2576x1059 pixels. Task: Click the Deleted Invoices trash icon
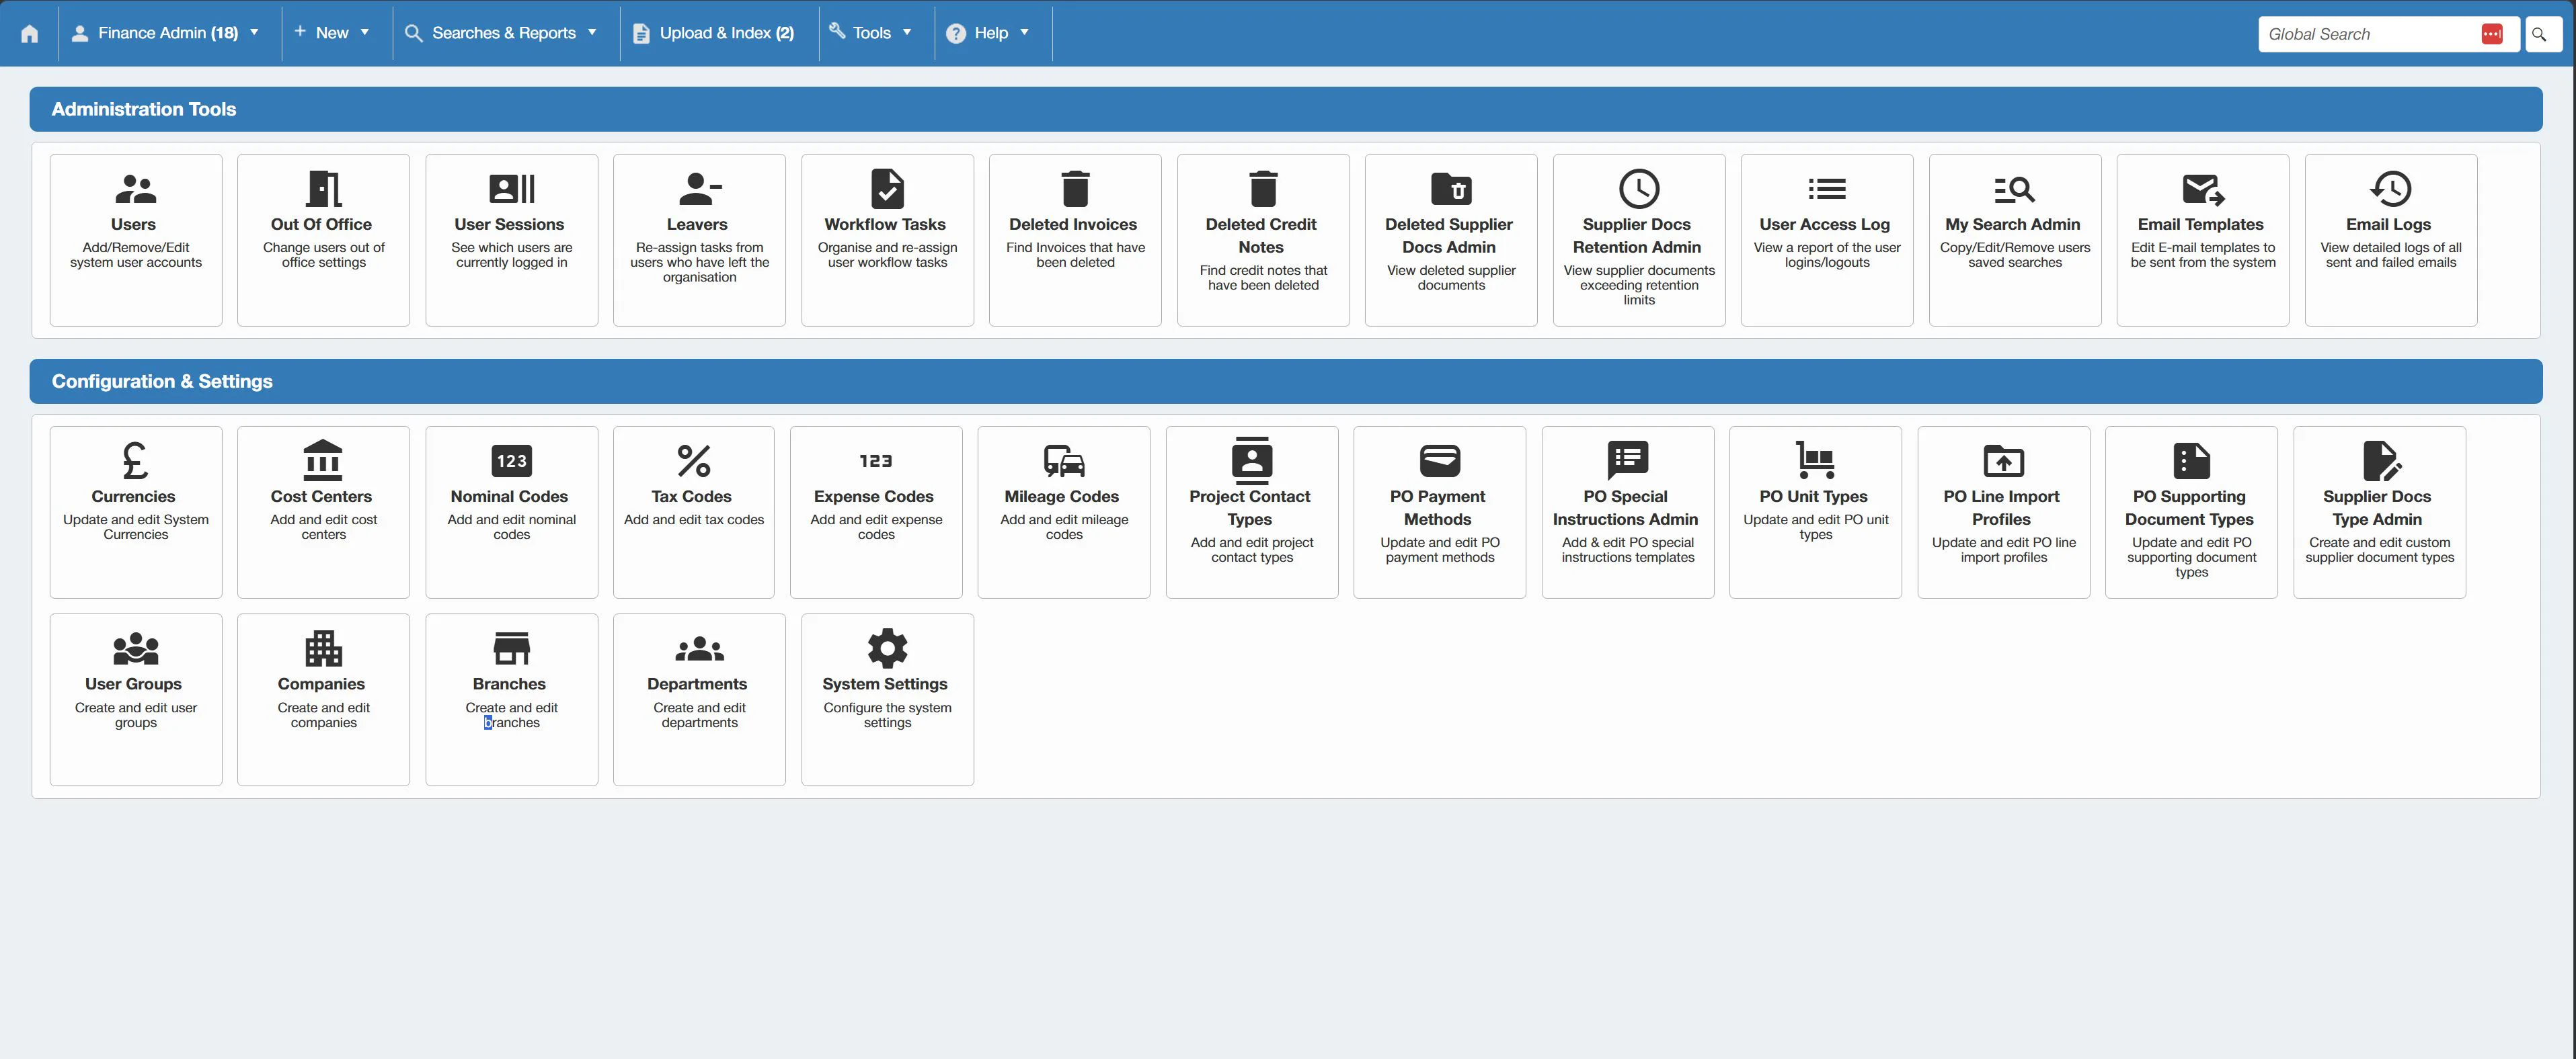pyautogui.click(x=1075, y=188)
